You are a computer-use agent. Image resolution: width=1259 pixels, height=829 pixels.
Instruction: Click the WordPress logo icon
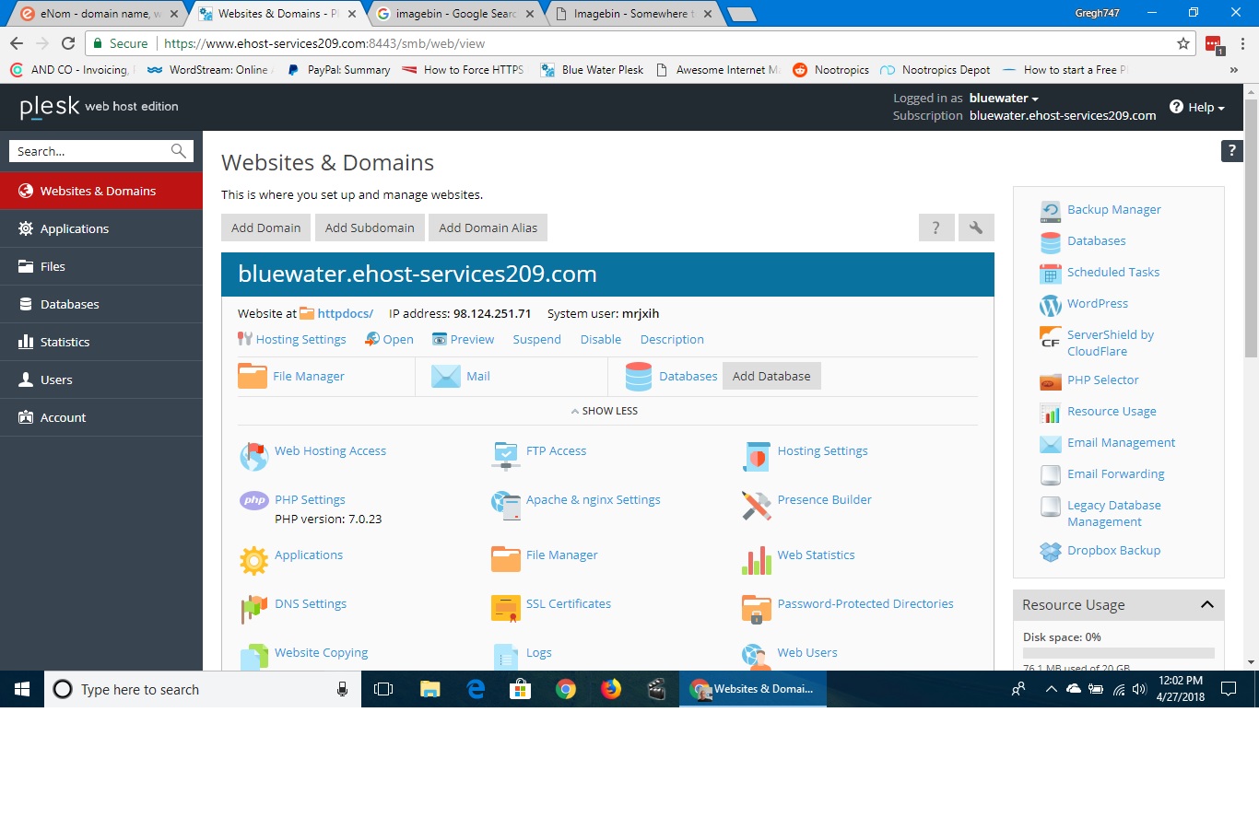[1051, 305]
